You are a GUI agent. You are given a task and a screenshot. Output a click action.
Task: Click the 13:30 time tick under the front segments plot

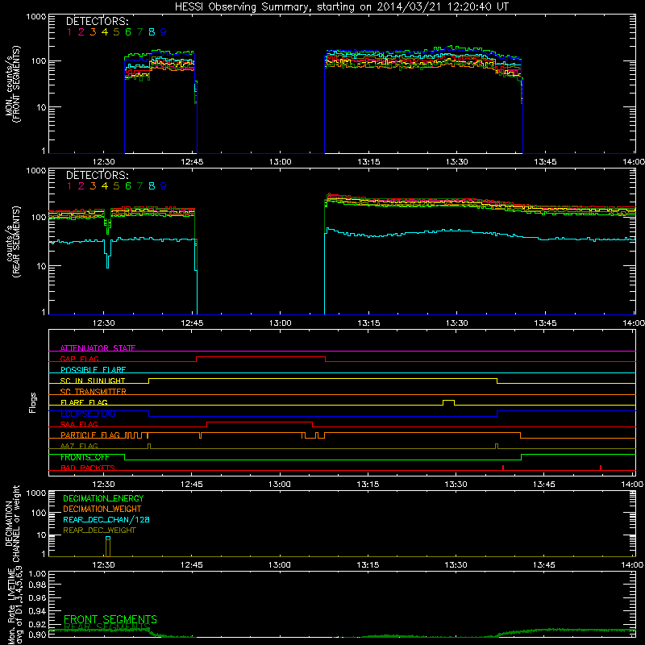pyautogui.click(x=456, y=162)
